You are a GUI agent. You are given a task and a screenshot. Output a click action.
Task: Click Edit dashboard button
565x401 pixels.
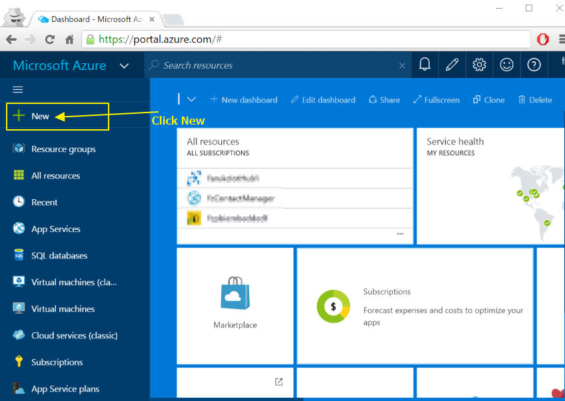tap(323, 100)
